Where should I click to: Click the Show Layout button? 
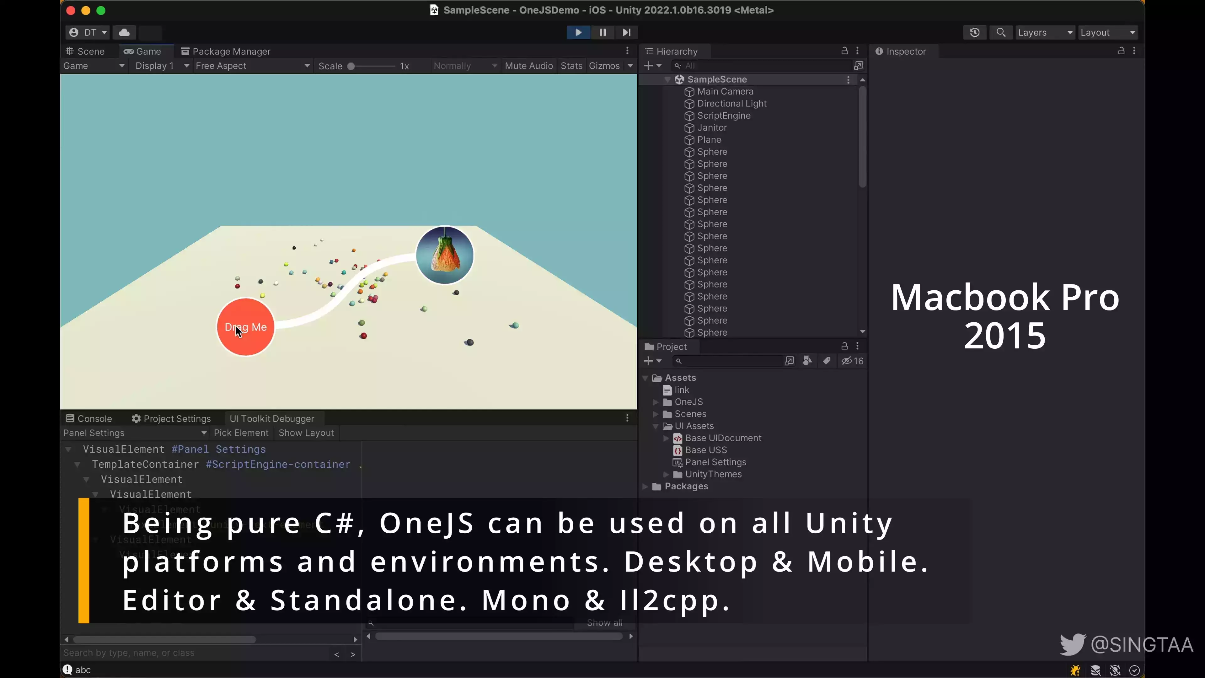(306, 433)
